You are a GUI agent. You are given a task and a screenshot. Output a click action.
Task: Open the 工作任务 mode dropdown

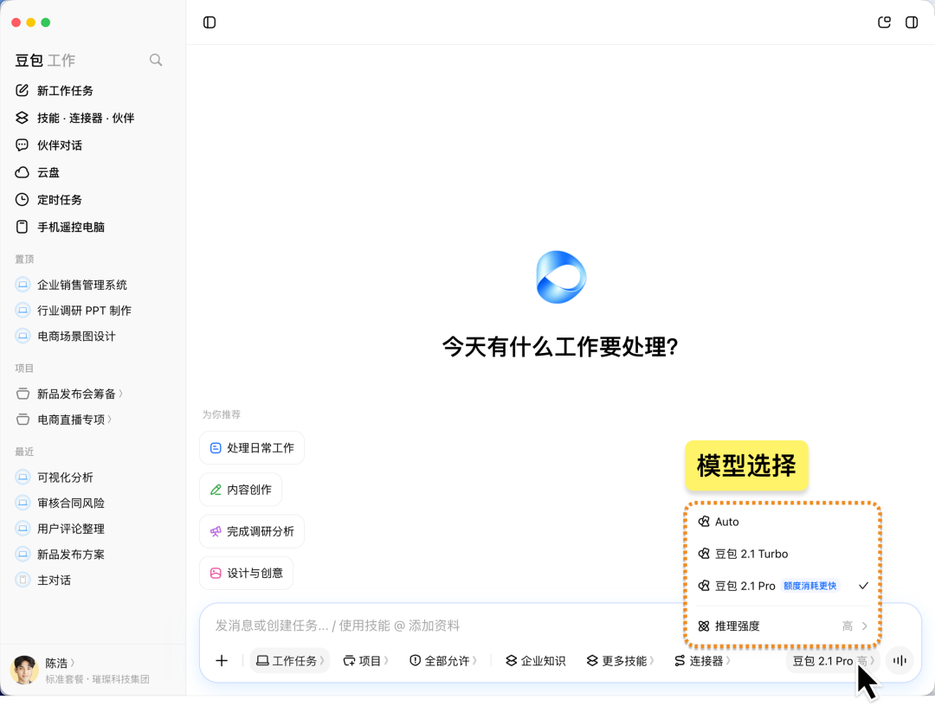click(x=290, y=661)
